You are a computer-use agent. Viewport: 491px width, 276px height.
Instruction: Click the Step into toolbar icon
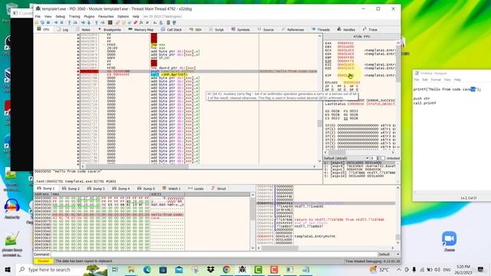click(x=69, y=22)
